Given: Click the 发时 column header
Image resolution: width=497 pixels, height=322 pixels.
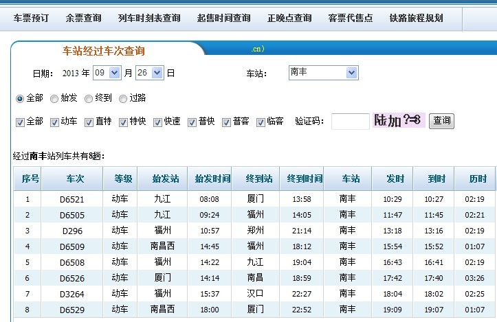Looking at the screenshot, I should coord(395,179).
